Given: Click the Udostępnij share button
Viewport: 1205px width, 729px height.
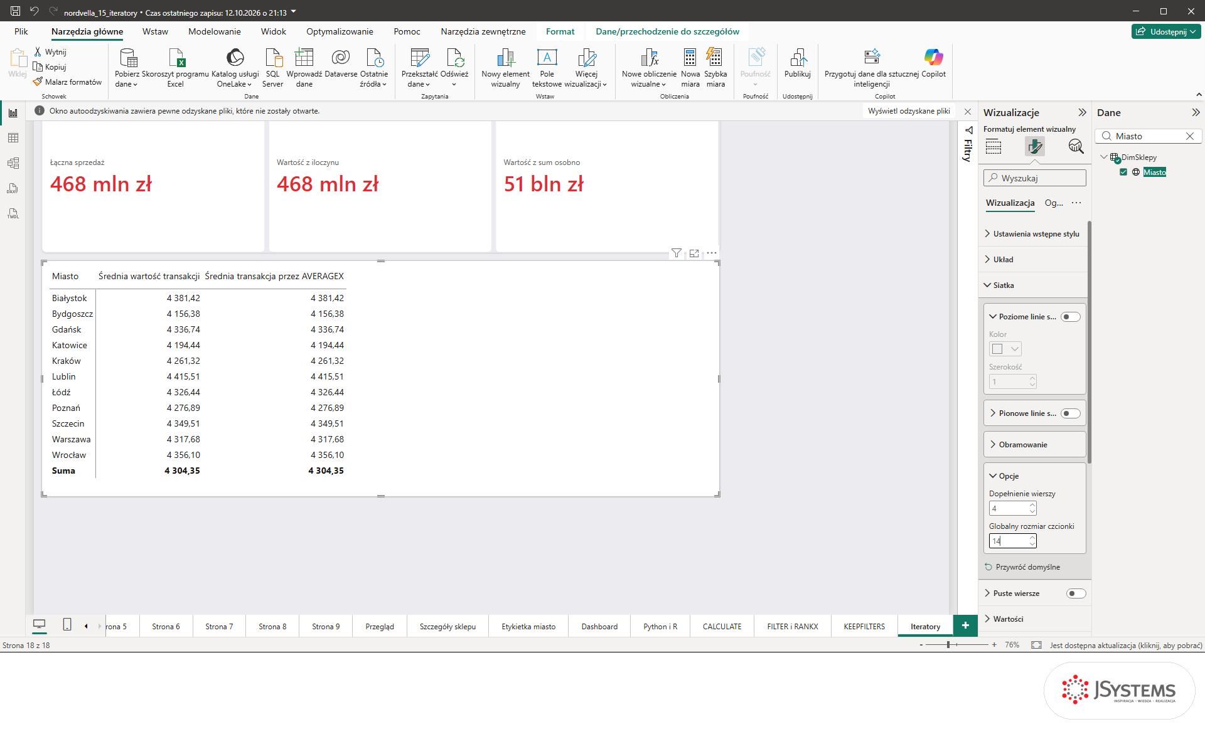Looking at the screenshot, I should [x=1166, y=31].
